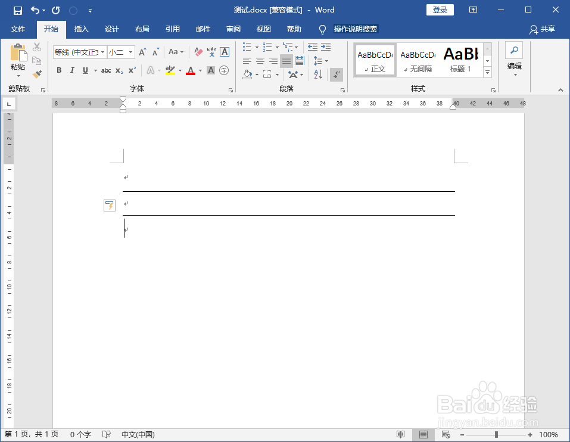This screenshot has width=570, height=442.
Task: Enable justified alignment
Action: (286, 61)
